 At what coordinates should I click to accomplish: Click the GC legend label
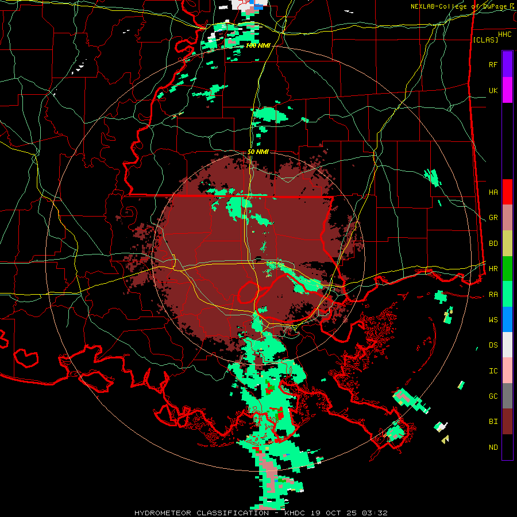click(x=493, y=396)
